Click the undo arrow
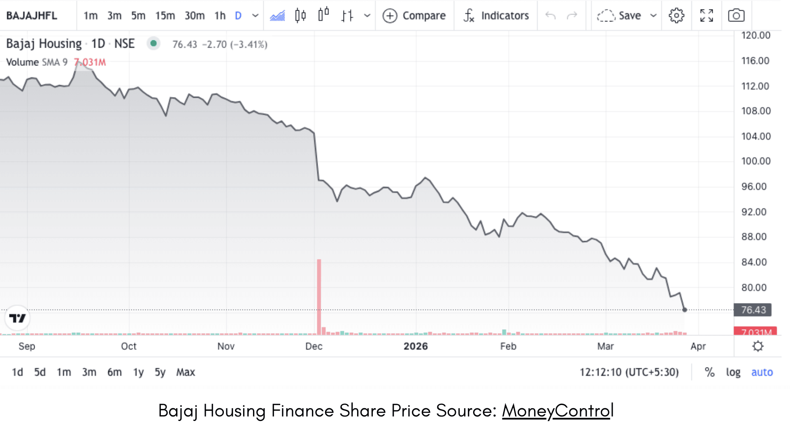The image size is (790, 444). [x=550, y=16]
